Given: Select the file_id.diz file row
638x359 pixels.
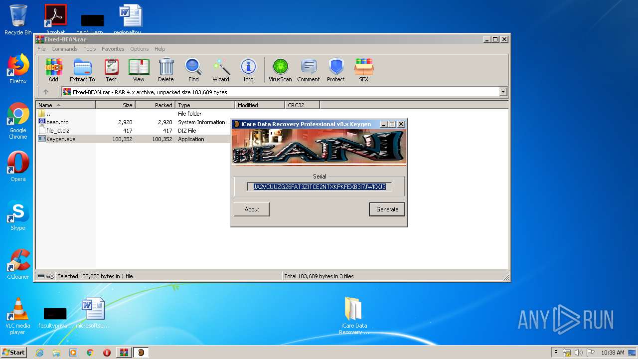Looking at the screenshot, I should (x=134, y=131).
